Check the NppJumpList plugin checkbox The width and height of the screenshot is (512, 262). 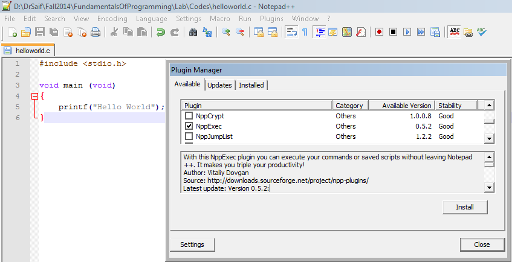pyautogui.click(x=189, y=136)
